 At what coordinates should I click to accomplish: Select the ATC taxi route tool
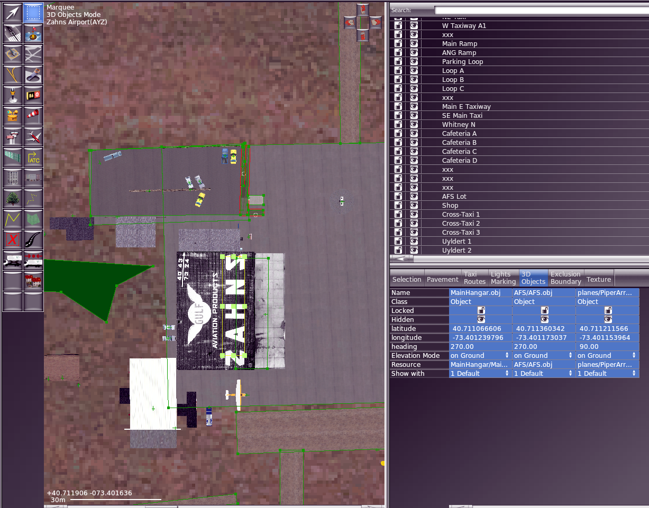click(33, 157)
